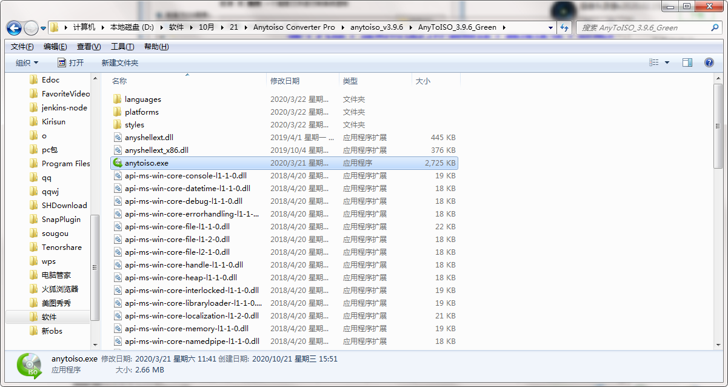Open the 组织 dropdown menu
Viewport: 728px width, 387px height.
click(x=27, y=62)
